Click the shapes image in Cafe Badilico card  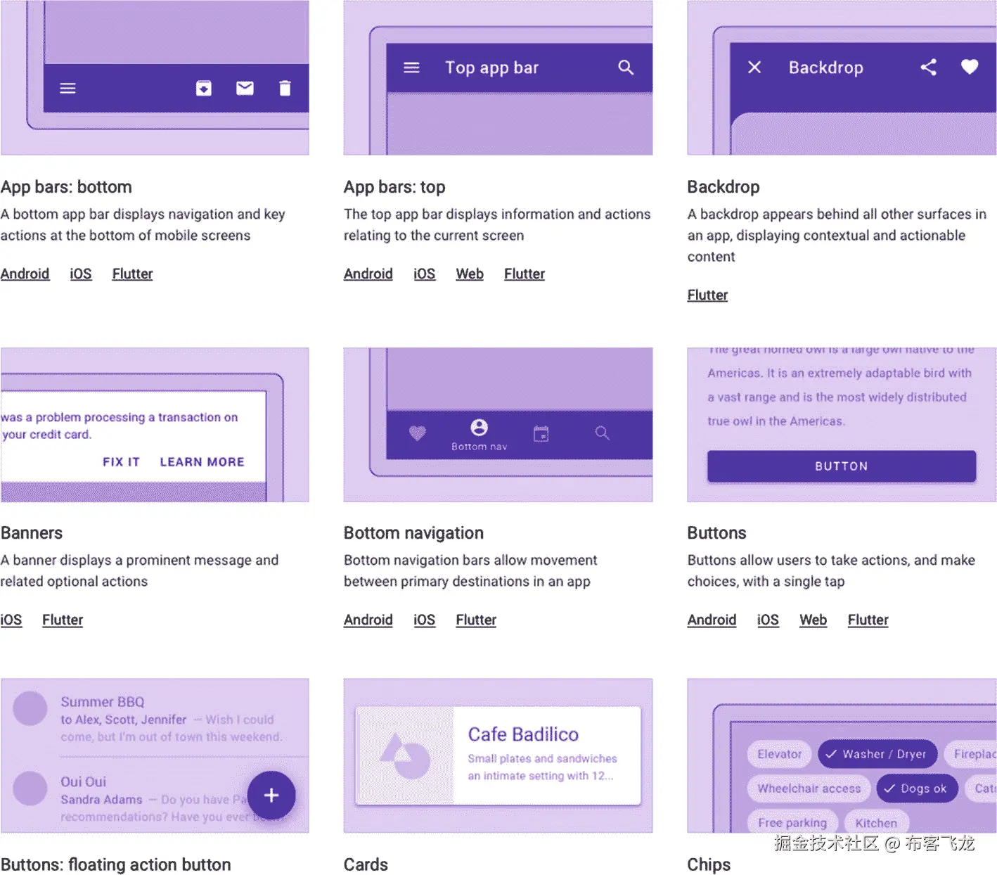[x=405, y=756]
